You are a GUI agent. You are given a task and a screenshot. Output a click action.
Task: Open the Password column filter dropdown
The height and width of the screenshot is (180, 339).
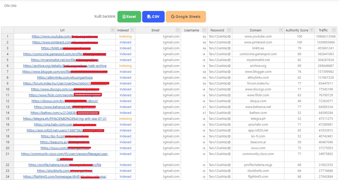229,30
